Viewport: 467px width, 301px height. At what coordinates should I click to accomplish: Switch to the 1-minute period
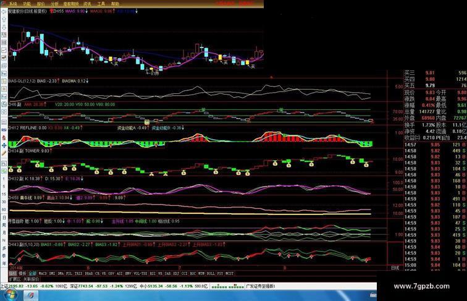click(x=4, y=179)
